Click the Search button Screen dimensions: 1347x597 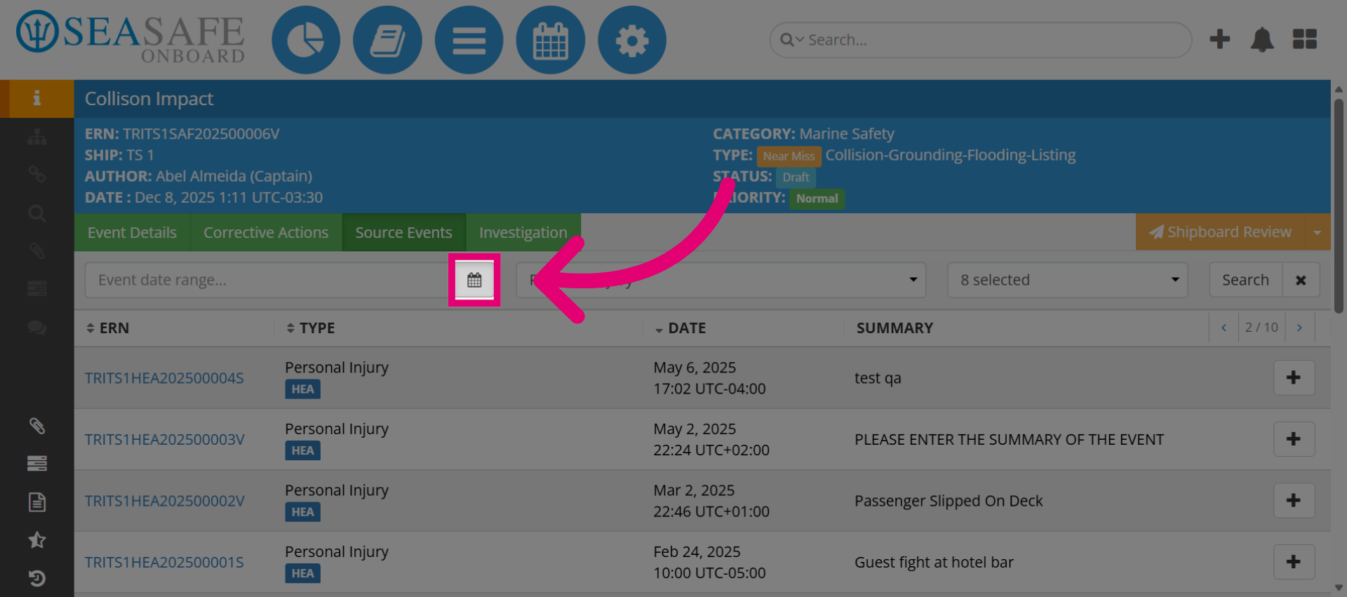1245,280
